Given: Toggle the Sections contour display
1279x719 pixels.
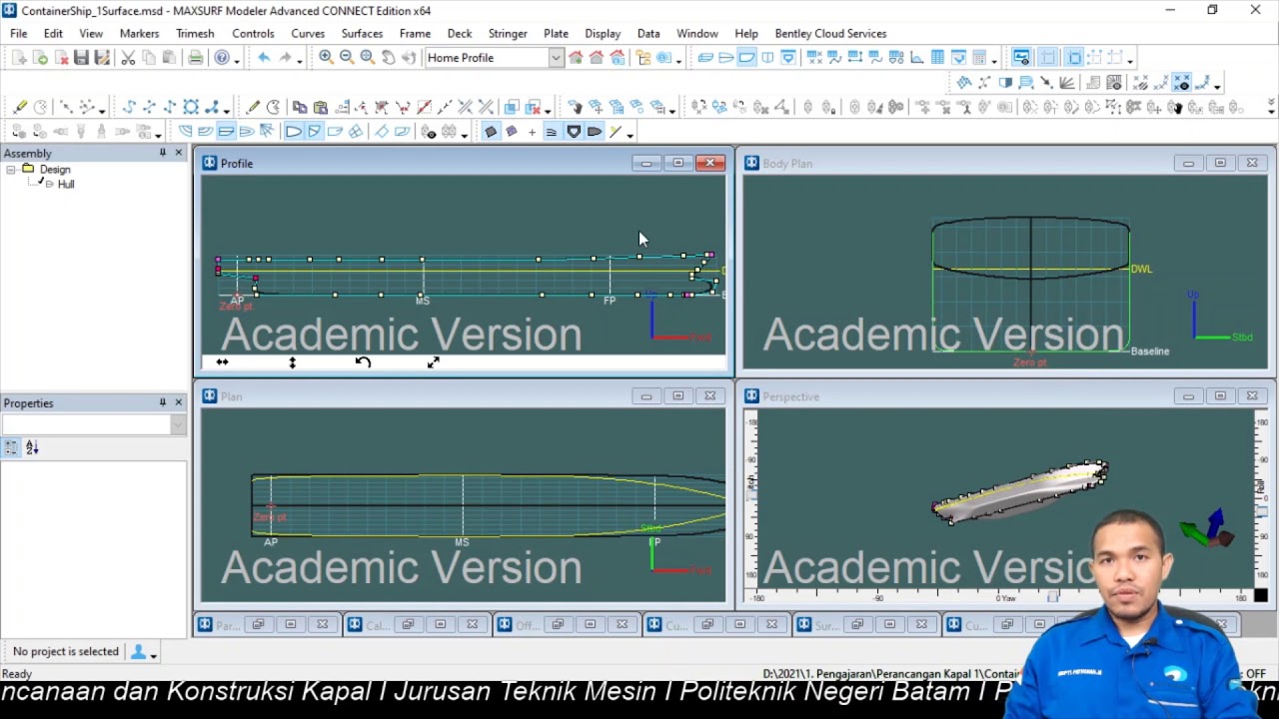Looking at the screenshot, I should click(x=186, y=132).
